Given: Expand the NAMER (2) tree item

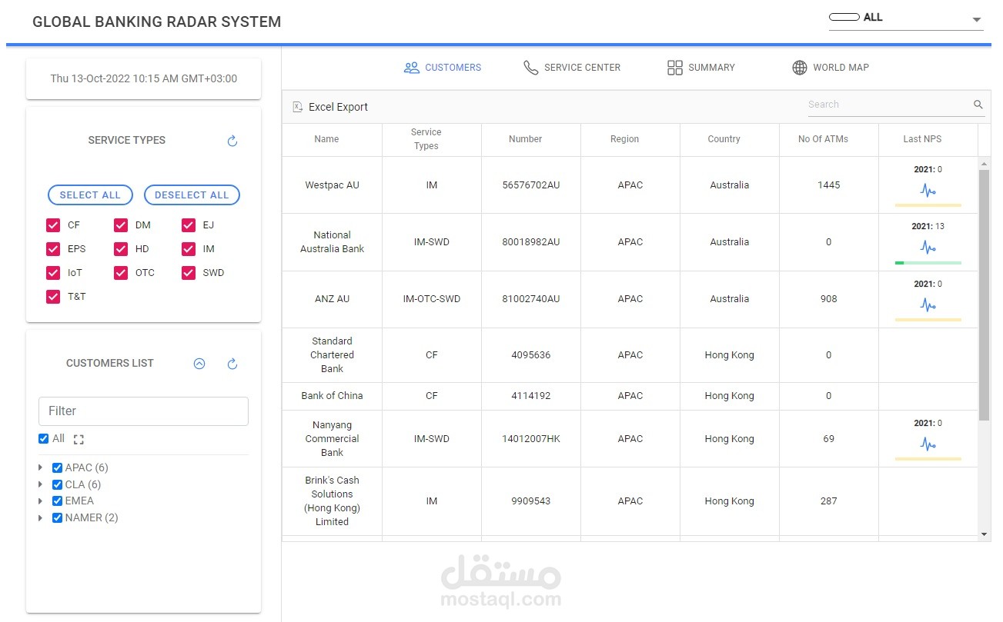Looking at the screenshot, I should (x=40, y=517).
